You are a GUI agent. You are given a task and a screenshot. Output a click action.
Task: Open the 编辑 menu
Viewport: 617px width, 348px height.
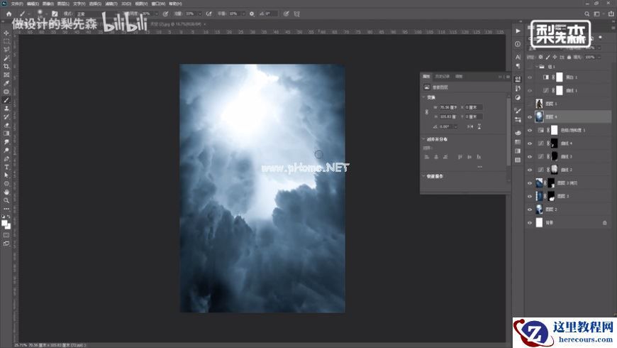coord(32,4)
